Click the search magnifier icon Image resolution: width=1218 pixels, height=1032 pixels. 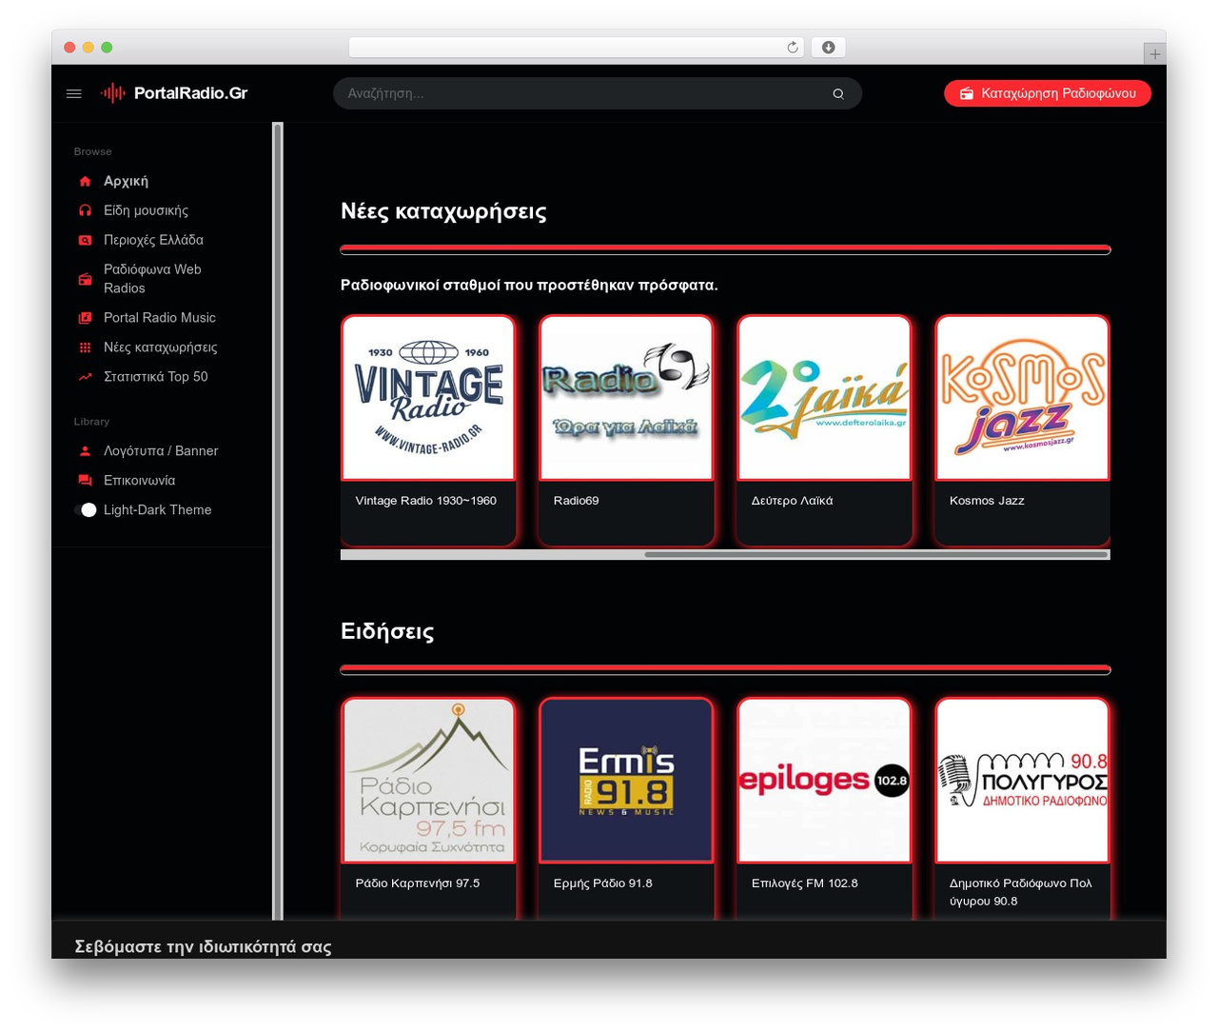pyautogui.click(x=838, y=93)
